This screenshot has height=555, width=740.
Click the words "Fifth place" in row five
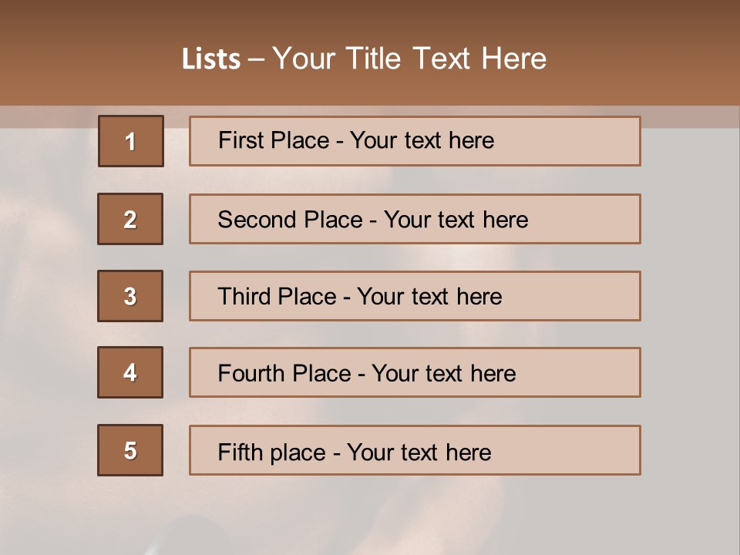point(271,452)
